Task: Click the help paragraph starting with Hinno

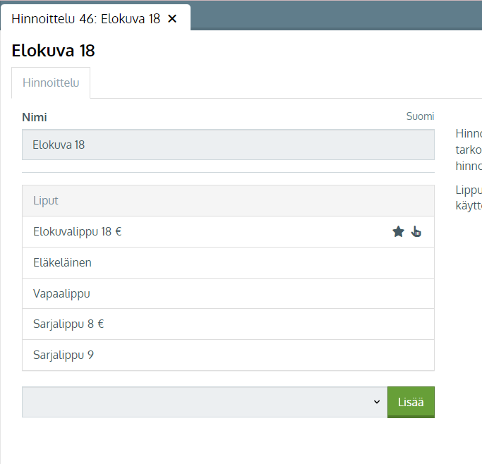Action: tap(469, 149)
